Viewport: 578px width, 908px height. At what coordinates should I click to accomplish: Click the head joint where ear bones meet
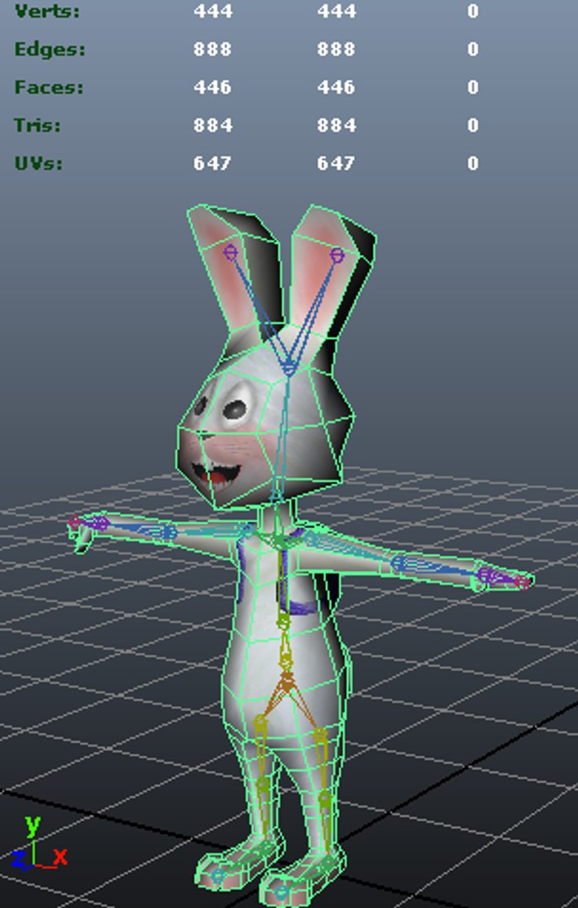[289, 367]
